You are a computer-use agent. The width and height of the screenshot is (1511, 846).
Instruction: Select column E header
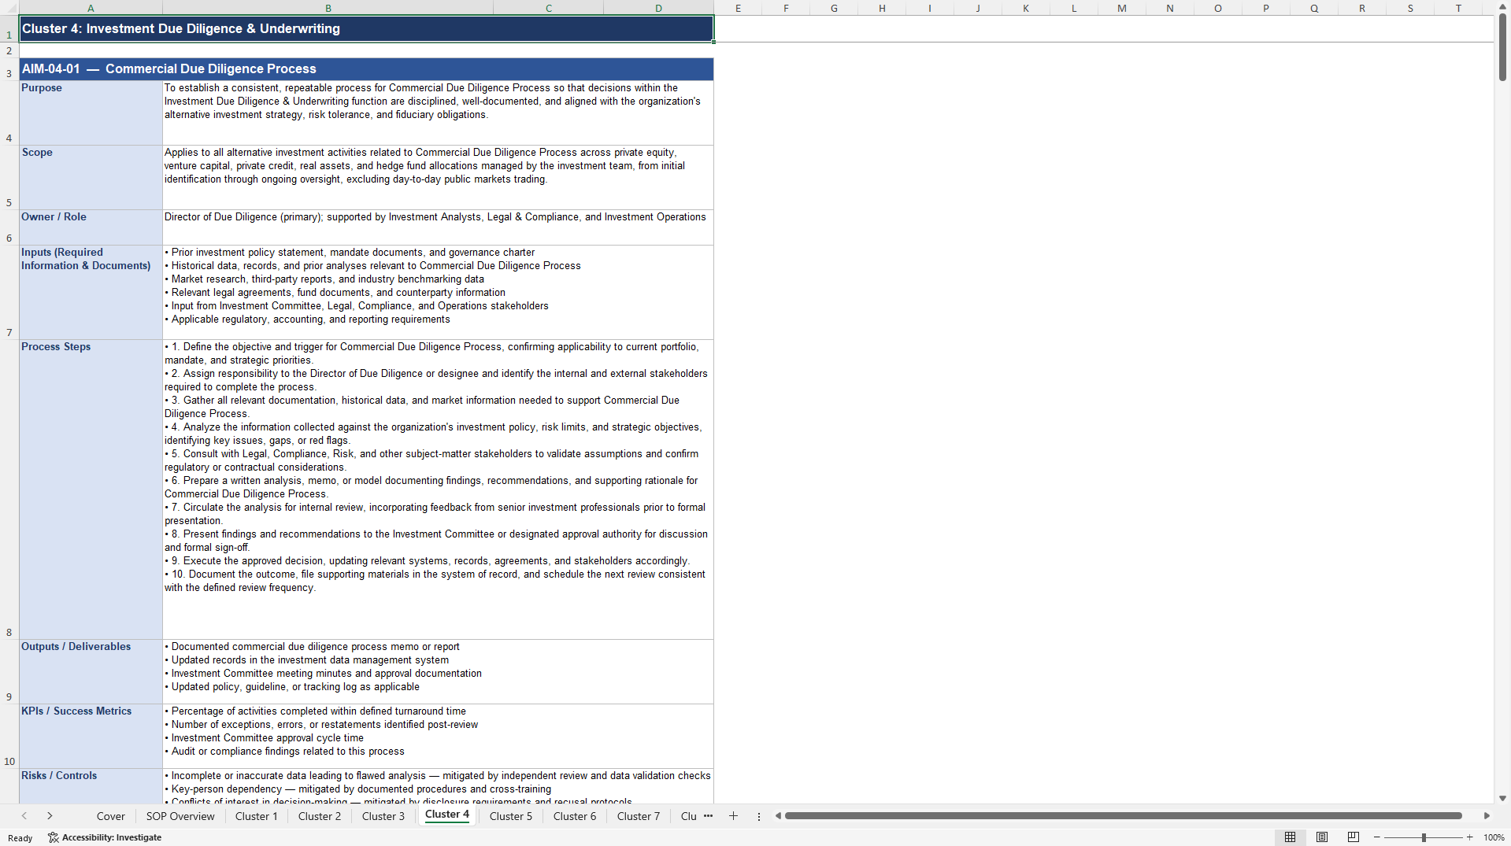(x=738, y=8)
